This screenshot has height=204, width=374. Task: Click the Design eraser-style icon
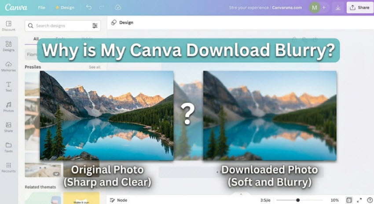[x=114, y=22]
